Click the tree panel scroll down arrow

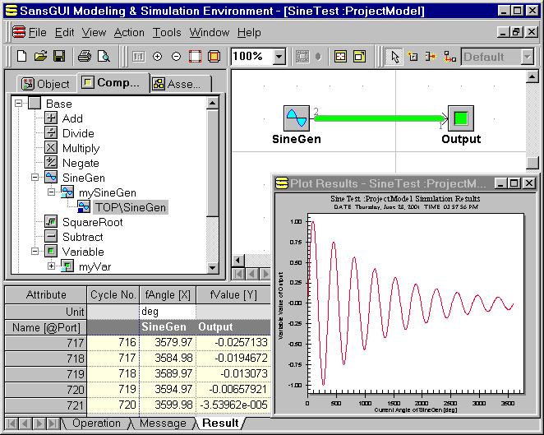[x=213, y=268]
